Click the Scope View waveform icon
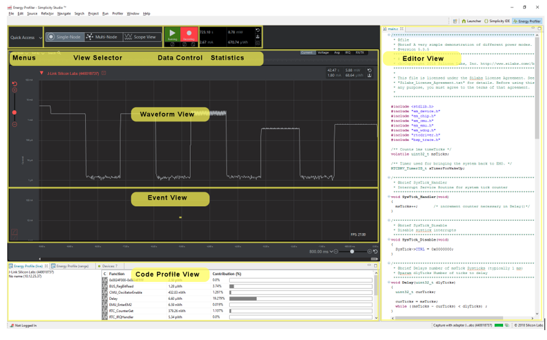The width and height of the screenshot is (547, 340). (x=128, y=36)
